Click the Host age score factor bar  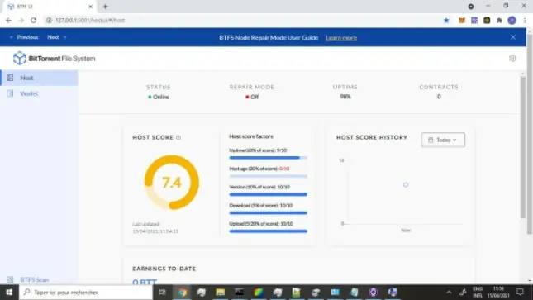pos(269,176)
